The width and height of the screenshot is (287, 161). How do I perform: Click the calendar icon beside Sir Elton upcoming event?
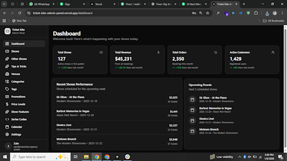pos(192,99)
